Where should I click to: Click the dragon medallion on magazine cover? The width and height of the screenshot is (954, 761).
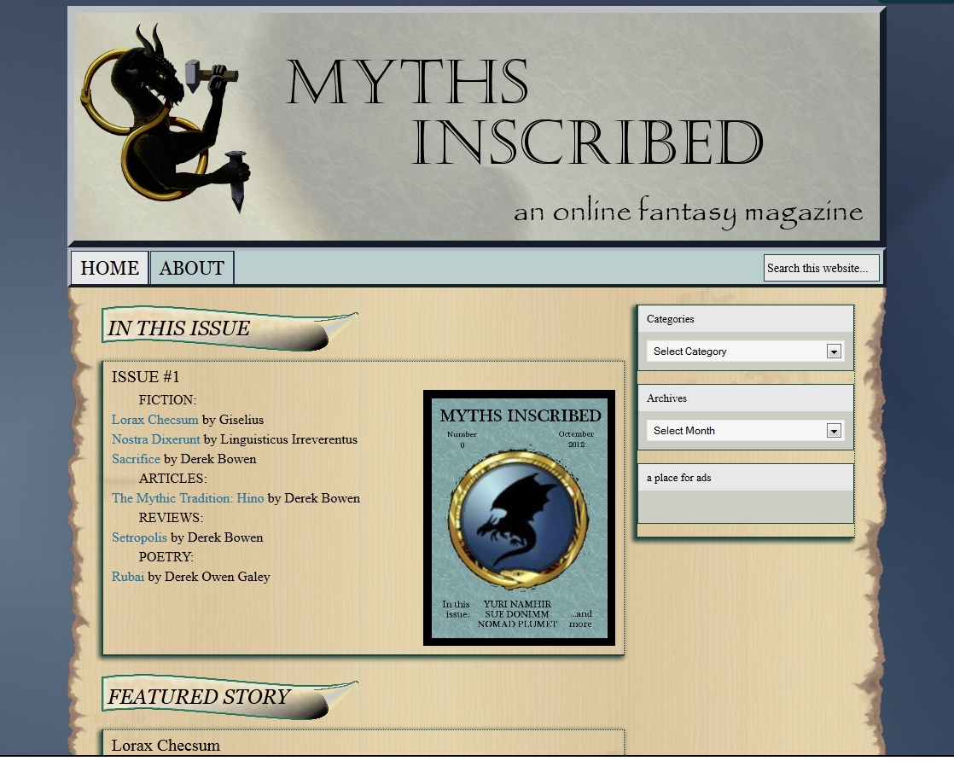point(519,520)
